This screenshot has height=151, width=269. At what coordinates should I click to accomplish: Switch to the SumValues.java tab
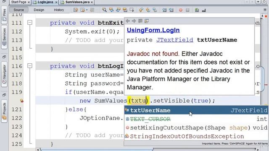[77, 2]
